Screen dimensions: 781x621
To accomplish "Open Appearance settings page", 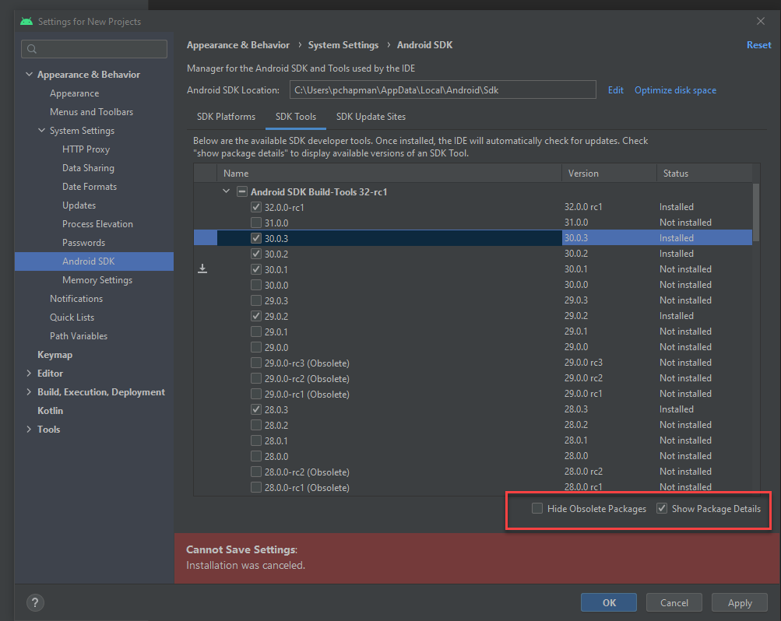I will click(74, 93).
